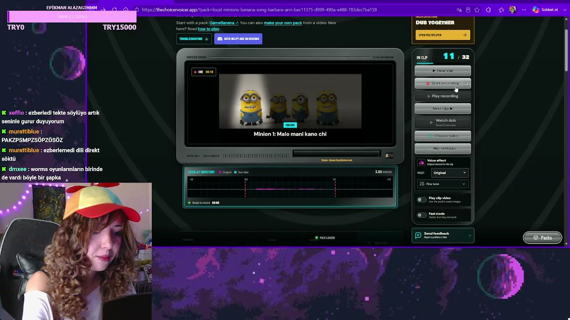Viewport: 570px width, 320px height.
Task: Click the browser profile avatar
Action: [513, 10]
